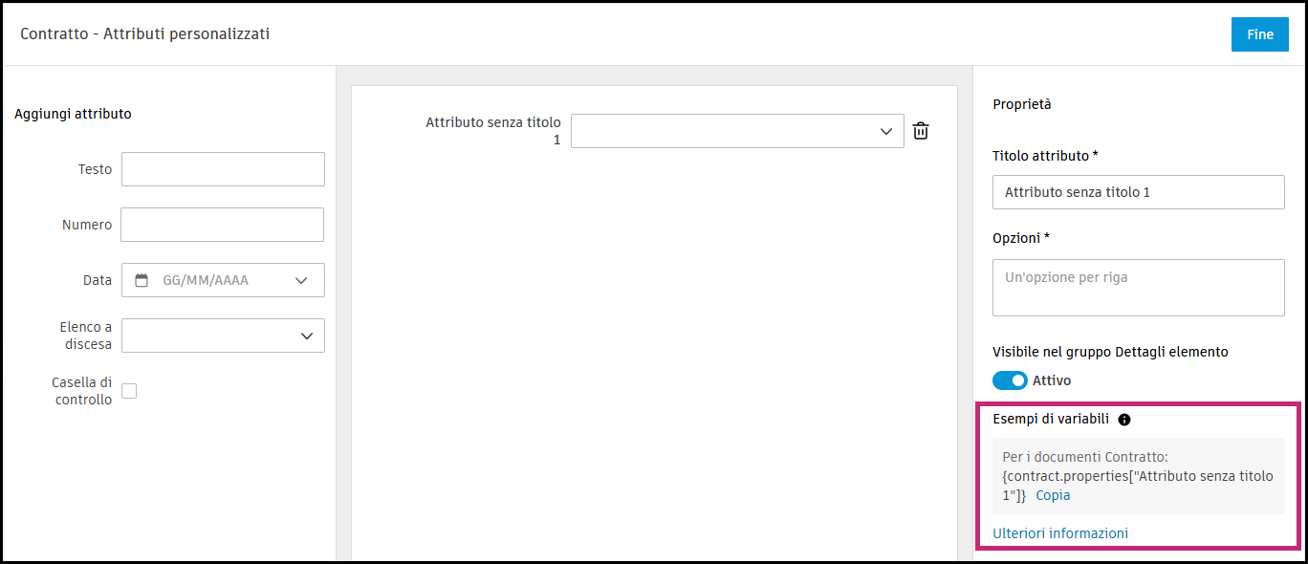The height and width of the screenshot is (564, 1308).
Task: Click the Proprietà panel heading
Action: [x=1022, y=104]
